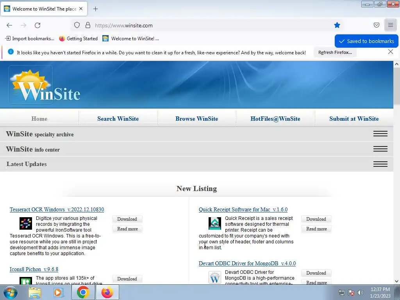Open a new browser tab

pyautogui.click(x=95, y=9)
